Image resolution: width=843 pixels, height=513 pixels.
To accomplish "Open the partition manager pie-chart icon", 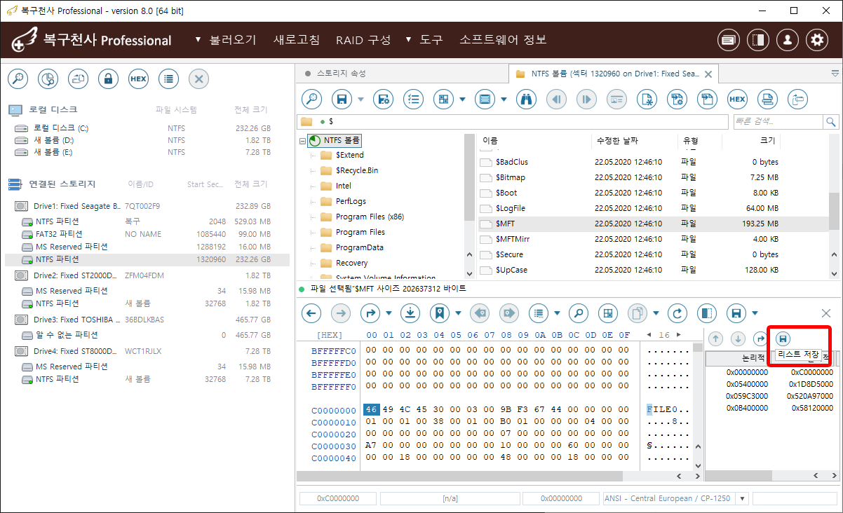I will [48, 78].
